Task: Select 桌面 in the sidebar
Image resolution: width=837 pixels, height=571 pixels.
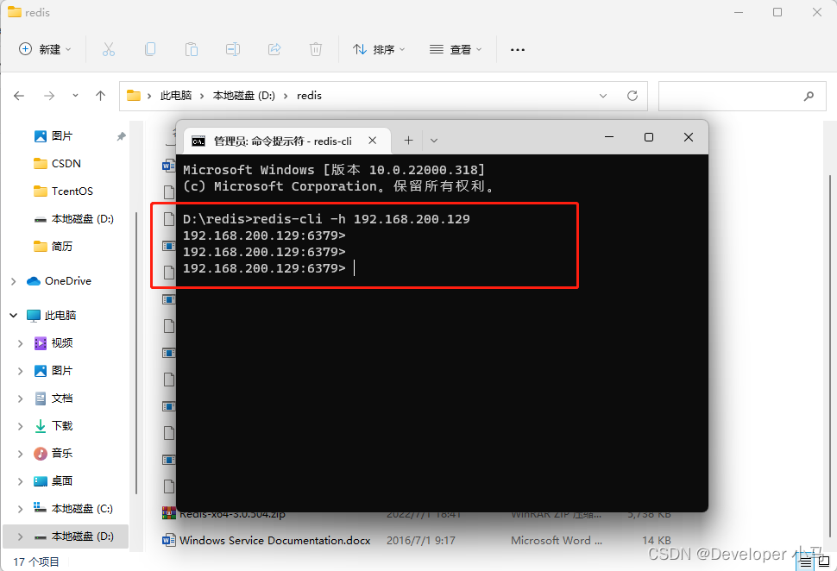Action: tap(62, 480)
